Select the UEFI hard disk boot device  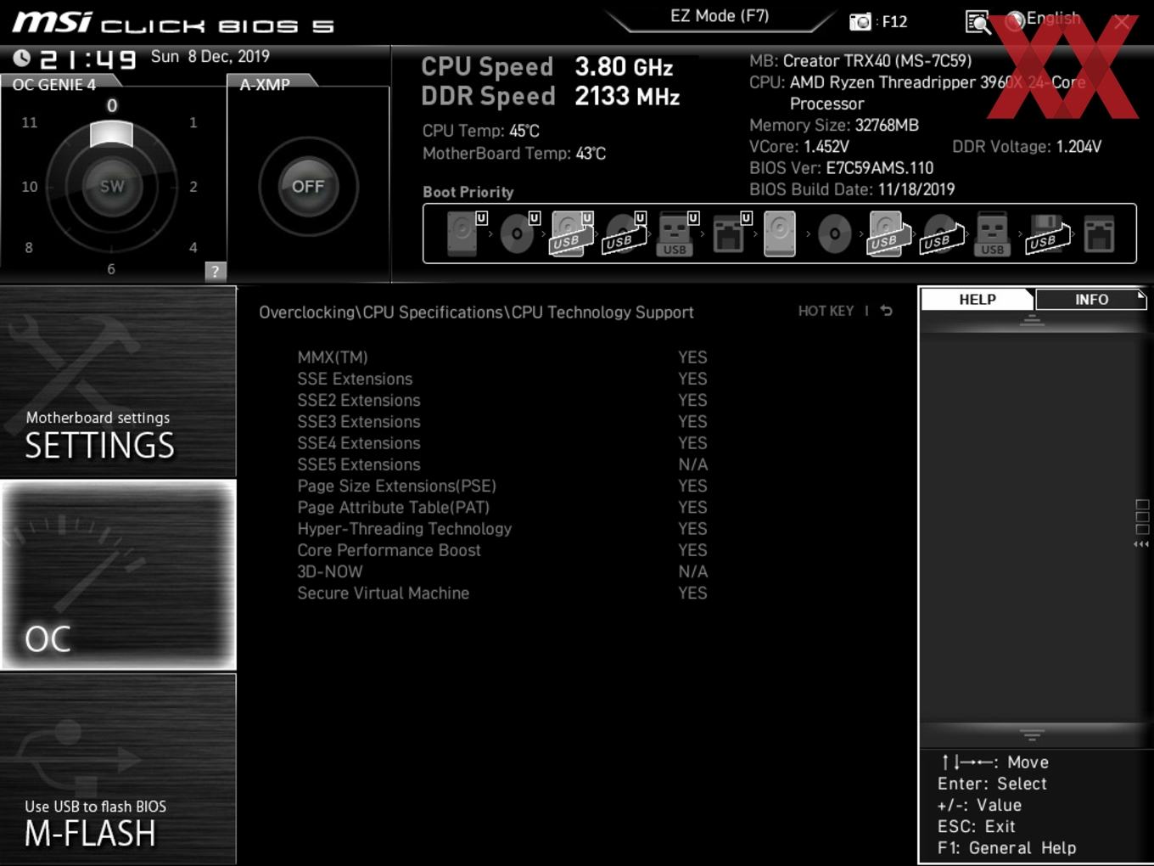tap(465, 233)
